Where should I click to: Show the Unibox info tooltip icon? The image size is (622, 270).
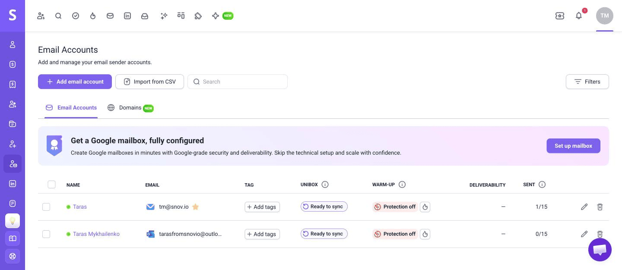pyautogui.click(x=325, y=184)
